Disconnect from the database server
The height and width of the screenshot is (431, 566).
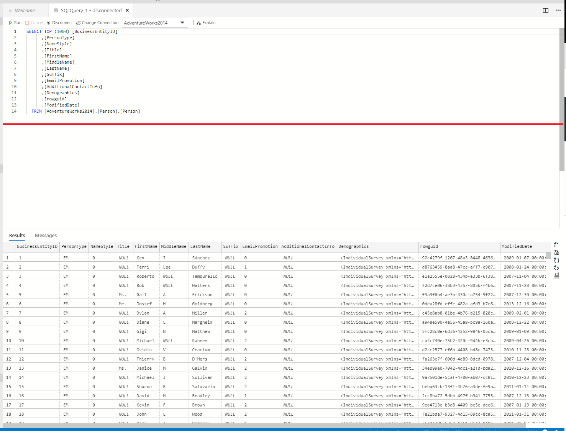click(60, 23)
